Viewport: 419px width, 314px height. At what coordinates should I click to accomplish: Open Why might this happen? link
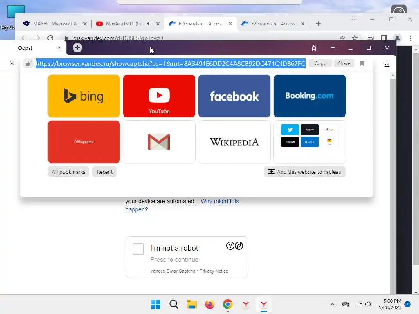tap(182, 205)
